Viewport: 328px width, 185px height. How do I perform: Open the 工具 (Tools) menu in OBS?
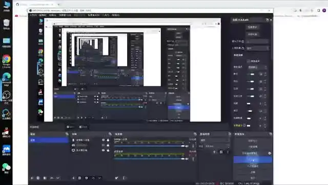tap(106, 15)
